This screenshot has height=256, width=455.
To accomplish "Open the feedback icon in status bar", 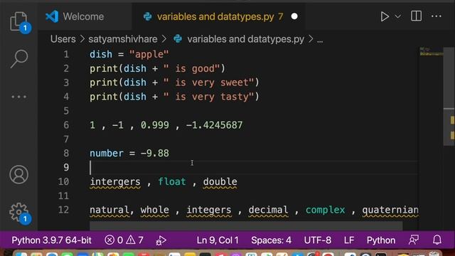I will click(414, 240).
